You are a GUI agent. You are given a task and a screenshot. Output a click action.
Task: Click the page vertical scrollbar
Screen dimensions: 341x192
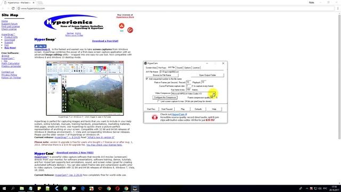pos(339,76)
